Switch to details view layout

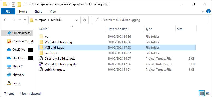click(202, 93)
